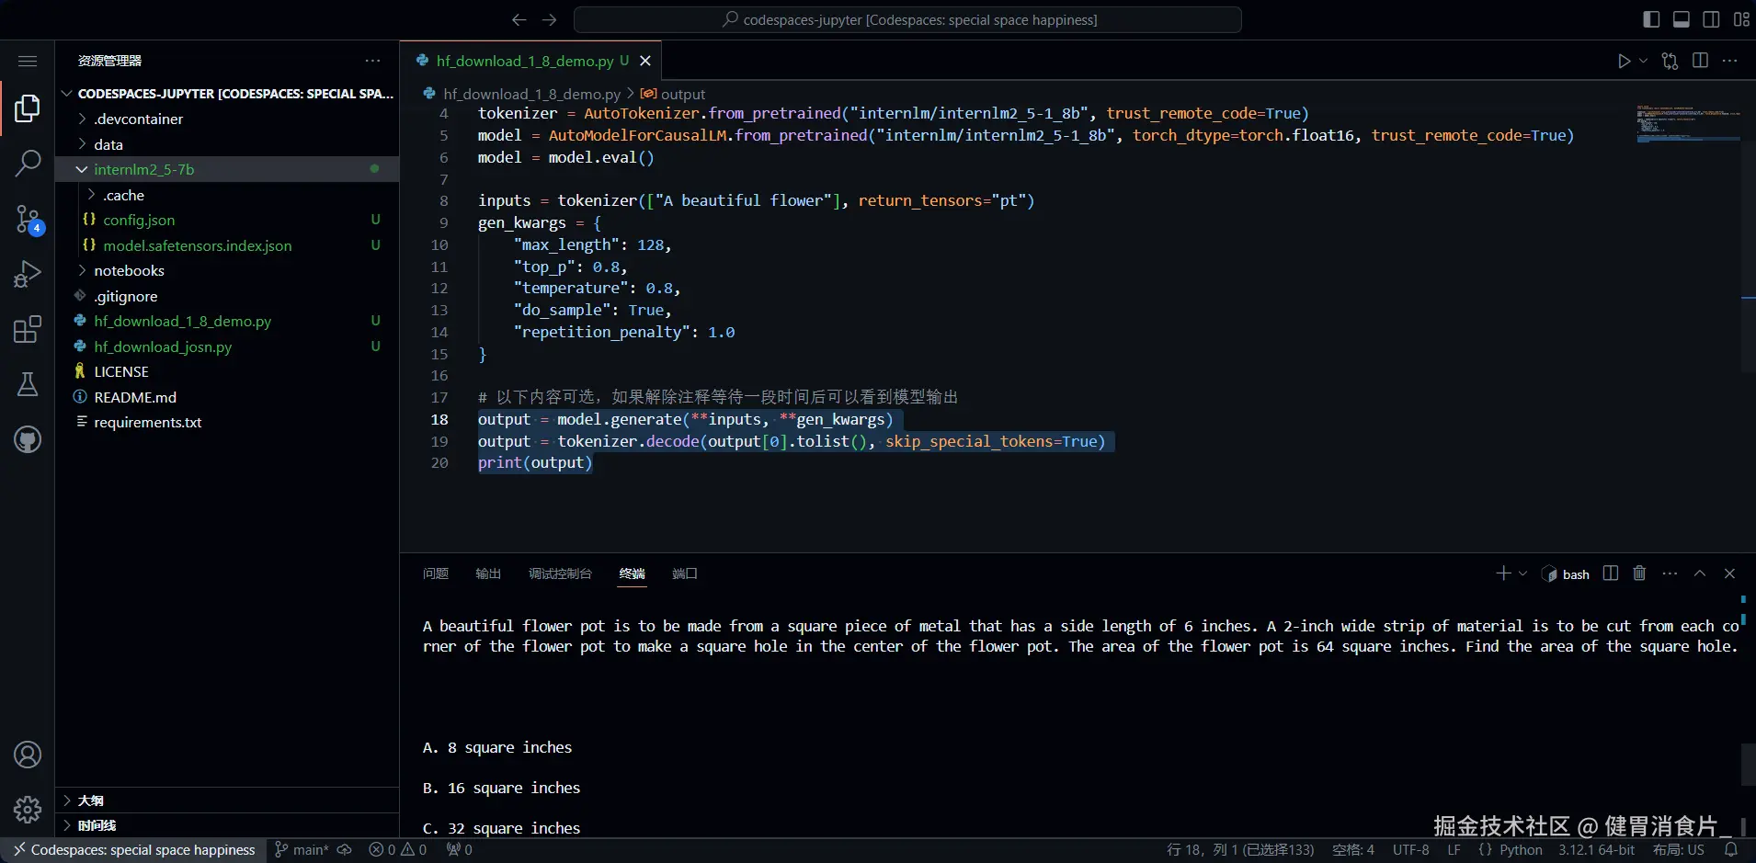Collapse the CODESPACES-JUPYTER workspace root
Screen dimensions: 1756x863
(227, 94)
